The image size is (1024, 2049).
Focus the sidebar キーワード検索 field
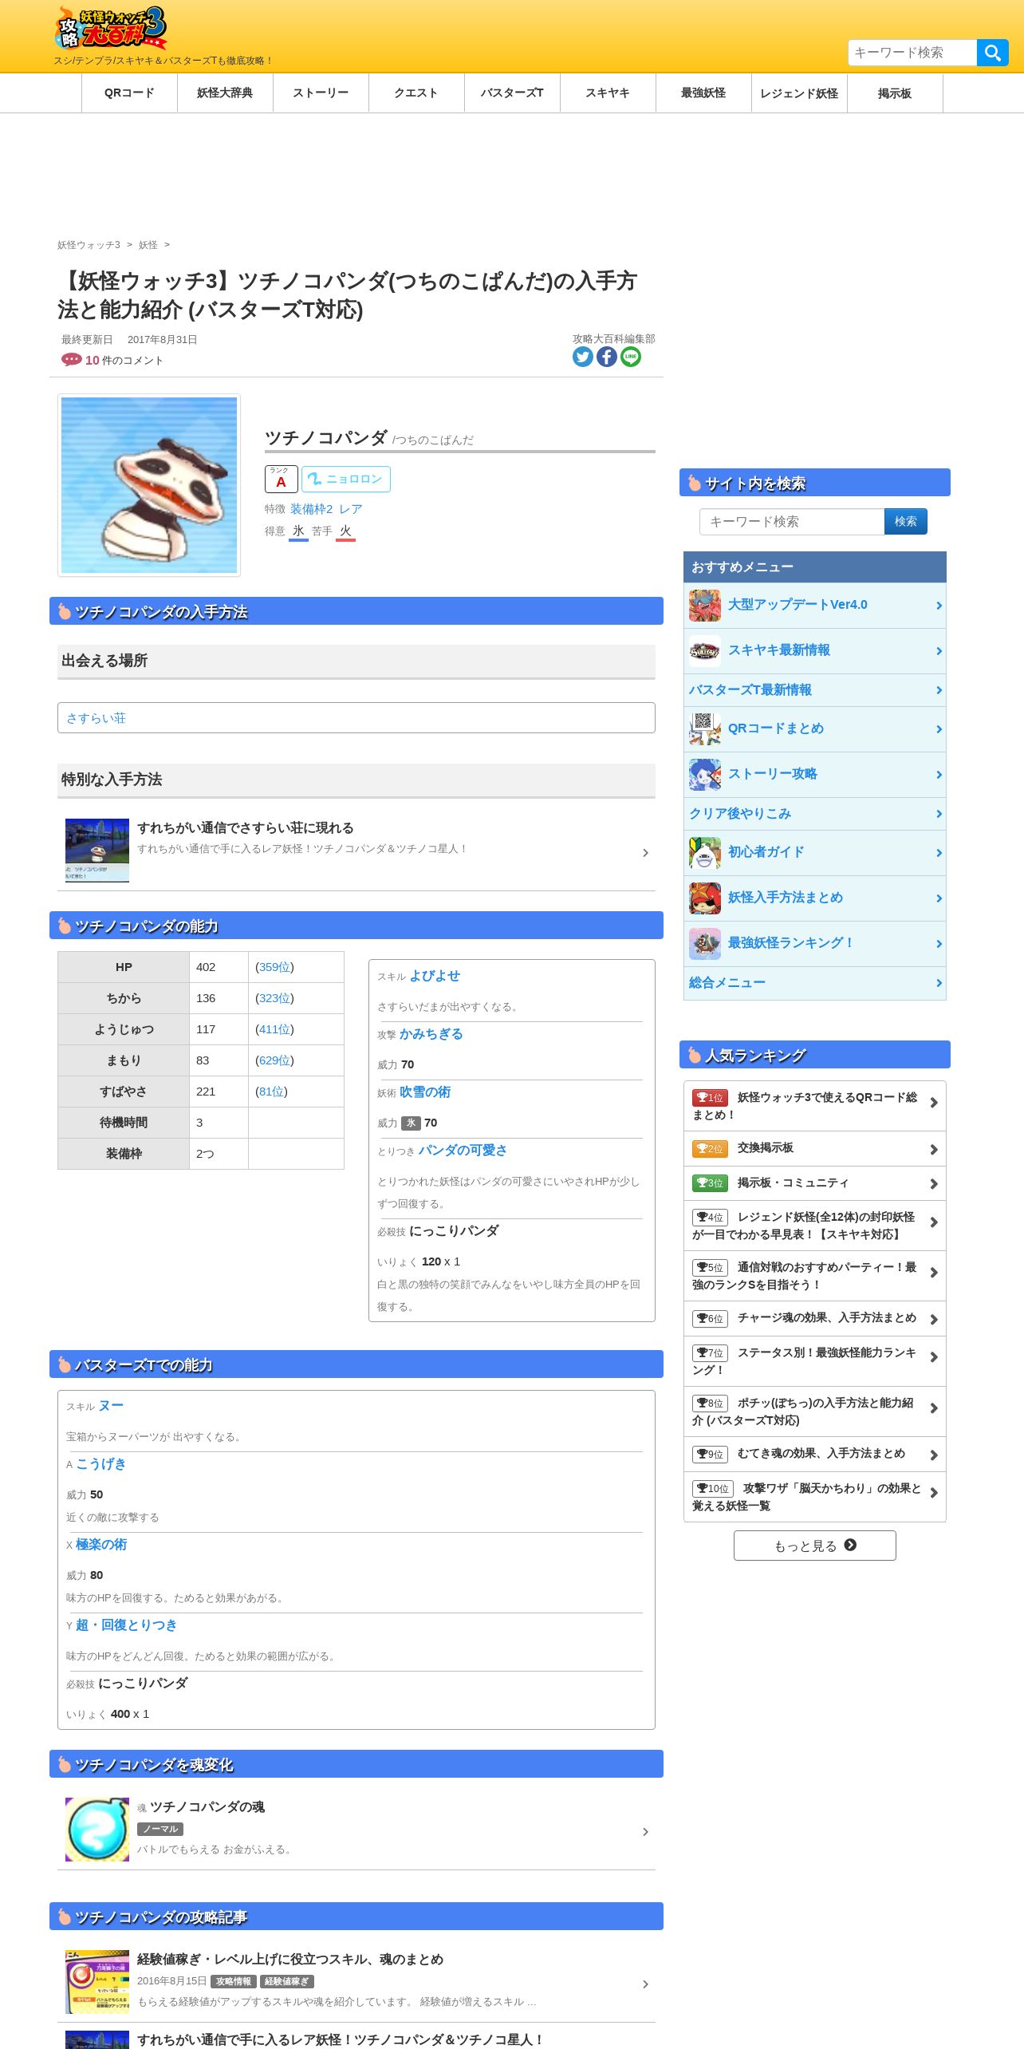(792, 522)
